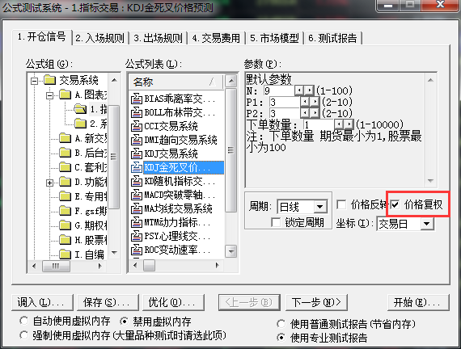Click the PSY心理线交 formula icon
The width and height of the screenshot is (461, 349).
coord(137,236)
